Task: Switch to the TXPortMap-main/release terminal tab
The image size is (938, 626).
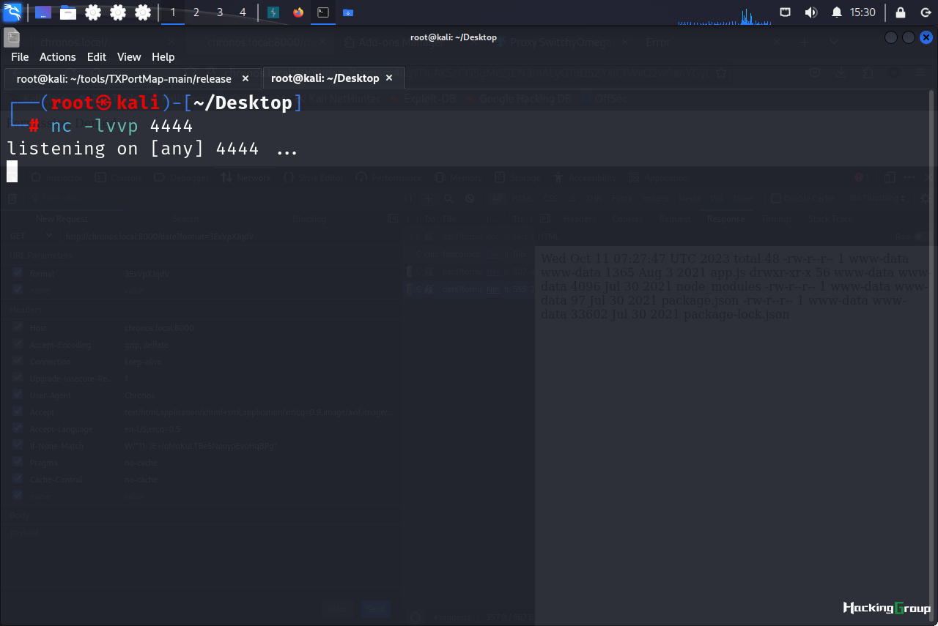Action: click(x=124, y=78)
